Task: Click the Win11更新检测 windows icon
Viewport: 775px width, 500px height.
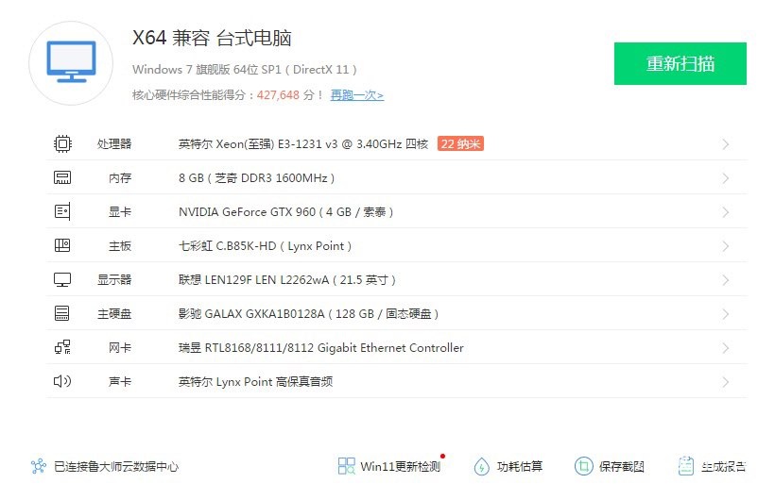Action: click(x=347, y=466)
